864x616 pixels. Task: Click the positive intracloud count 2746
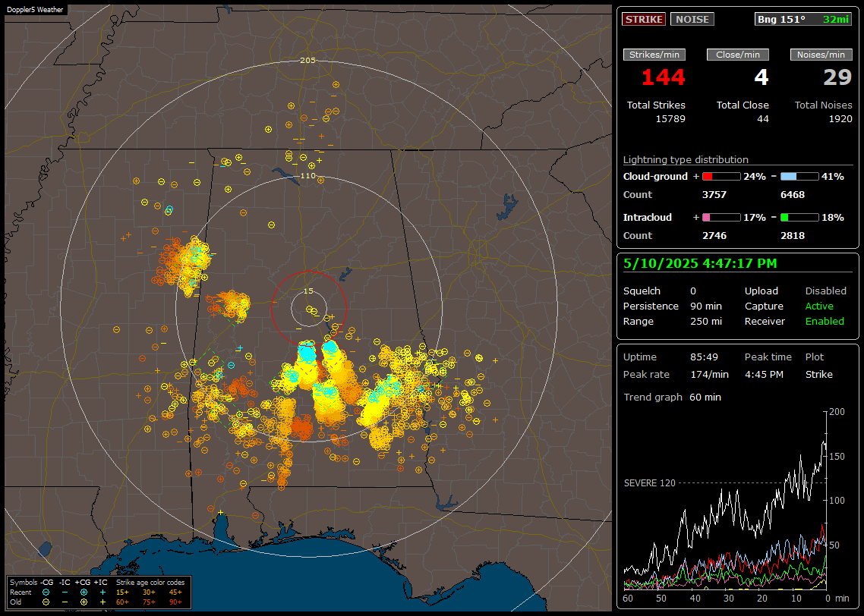tap(714, 236)
